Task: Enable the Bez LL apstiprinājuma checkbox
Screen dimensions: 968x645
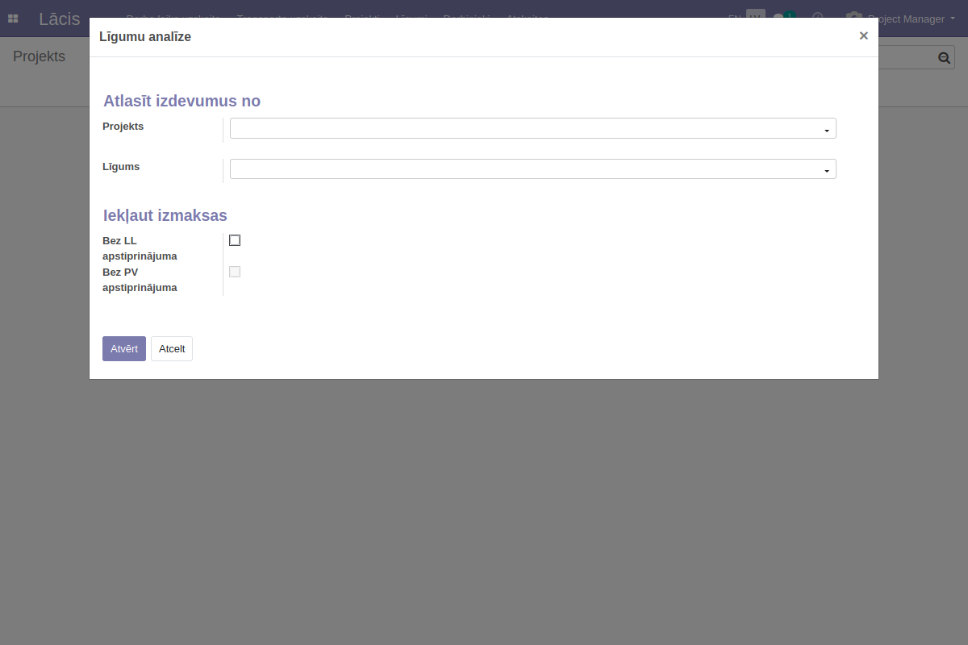Action: 235,240
